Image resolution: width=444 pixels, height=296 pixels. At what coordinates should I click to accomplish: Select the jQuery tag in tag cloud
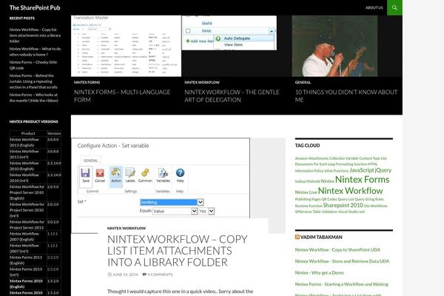(x=383, y=170)
